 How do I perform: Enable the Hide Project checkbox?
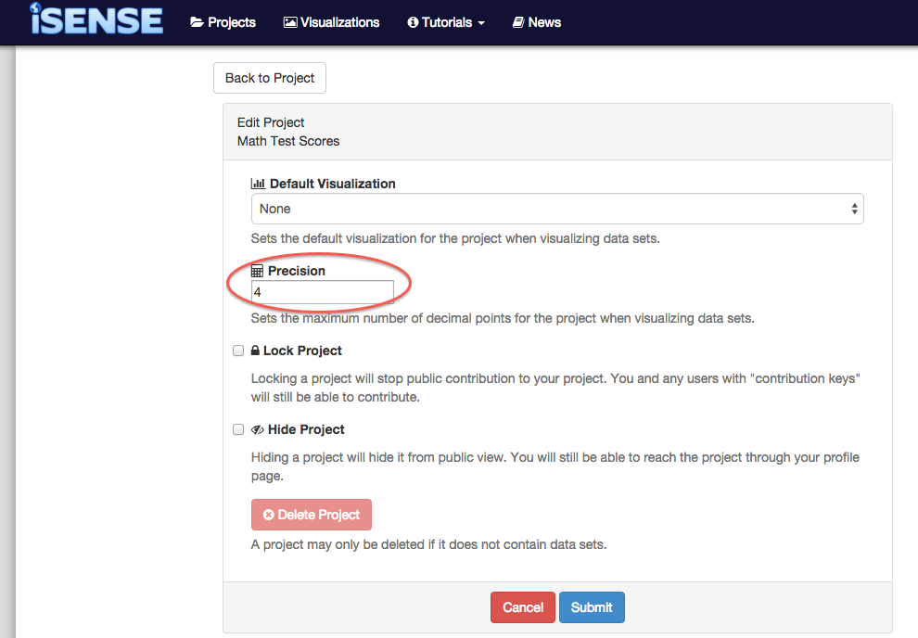[238, 429]
